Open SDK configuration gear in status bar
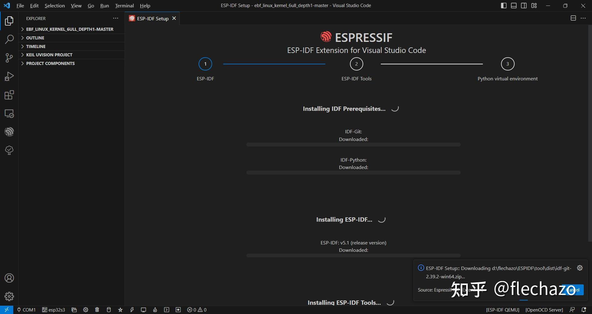 [x=86, y=310]
